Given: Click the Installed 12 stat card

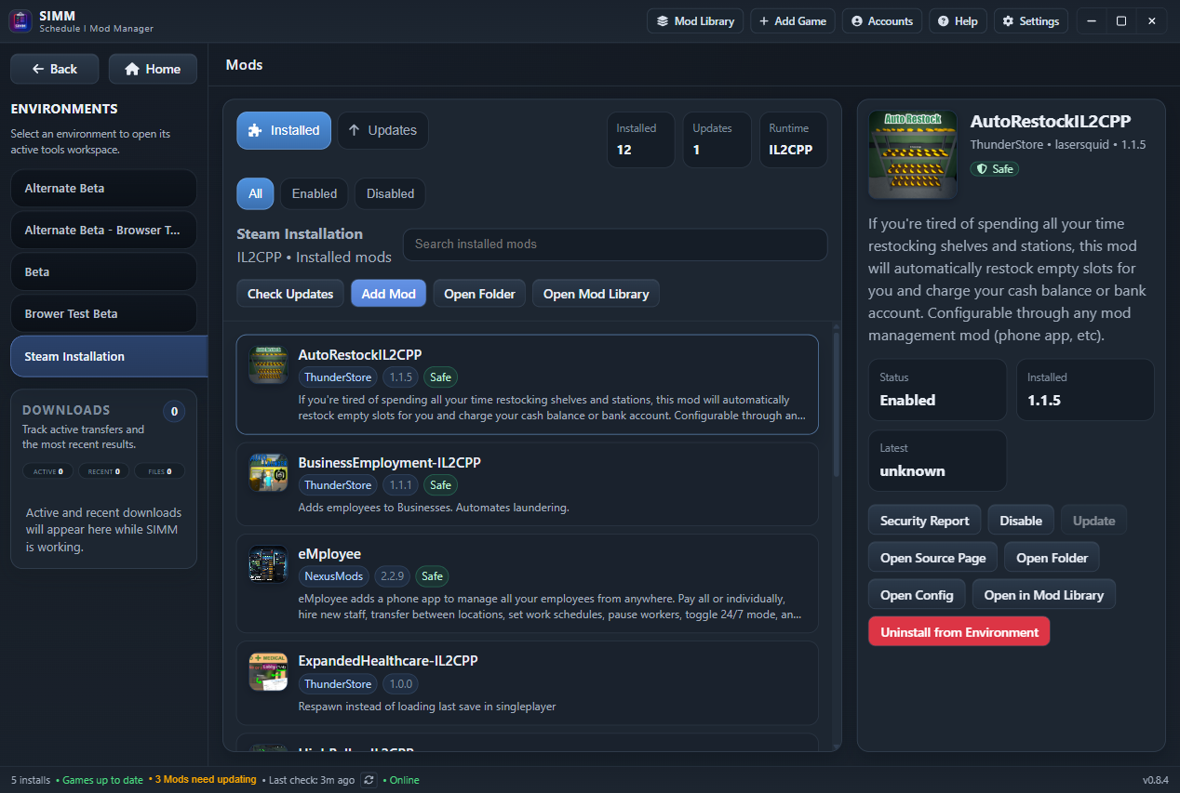Looking at the screenshot, I should (x=641, y=140).
